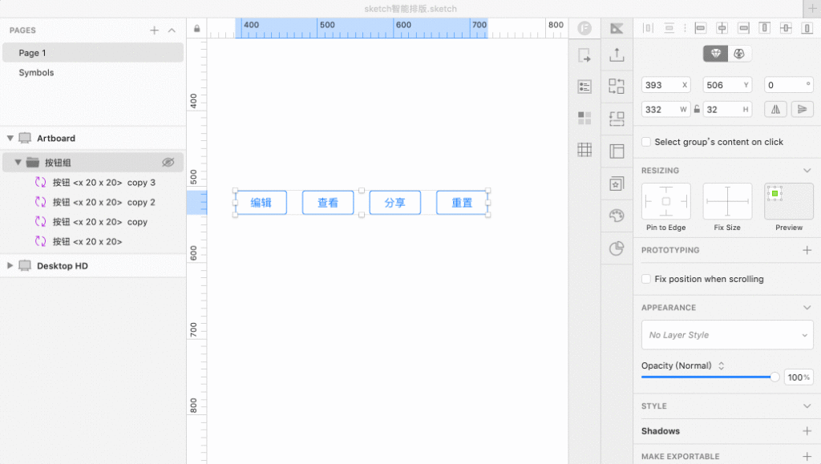
Task: Click distribute vertically icon
Action: (x=669, y=28)
